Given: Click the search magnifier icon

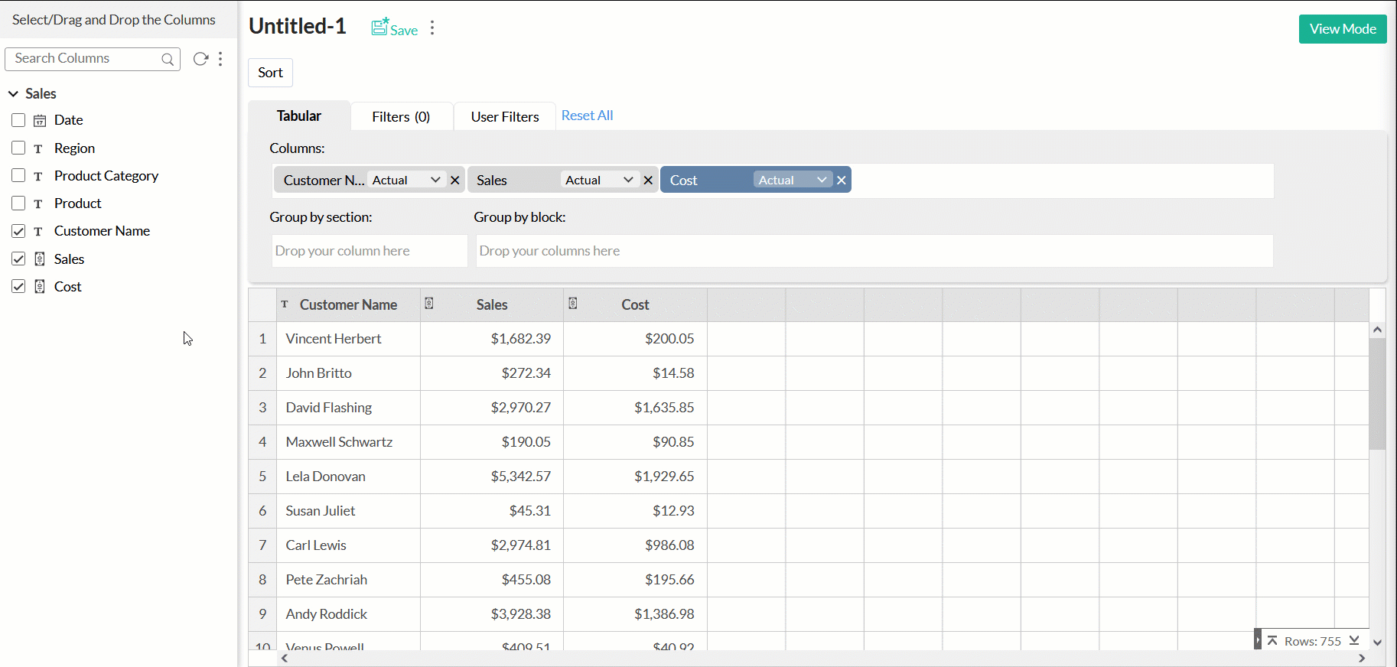Looking at the screenshot, I should [x=168, y=59].
